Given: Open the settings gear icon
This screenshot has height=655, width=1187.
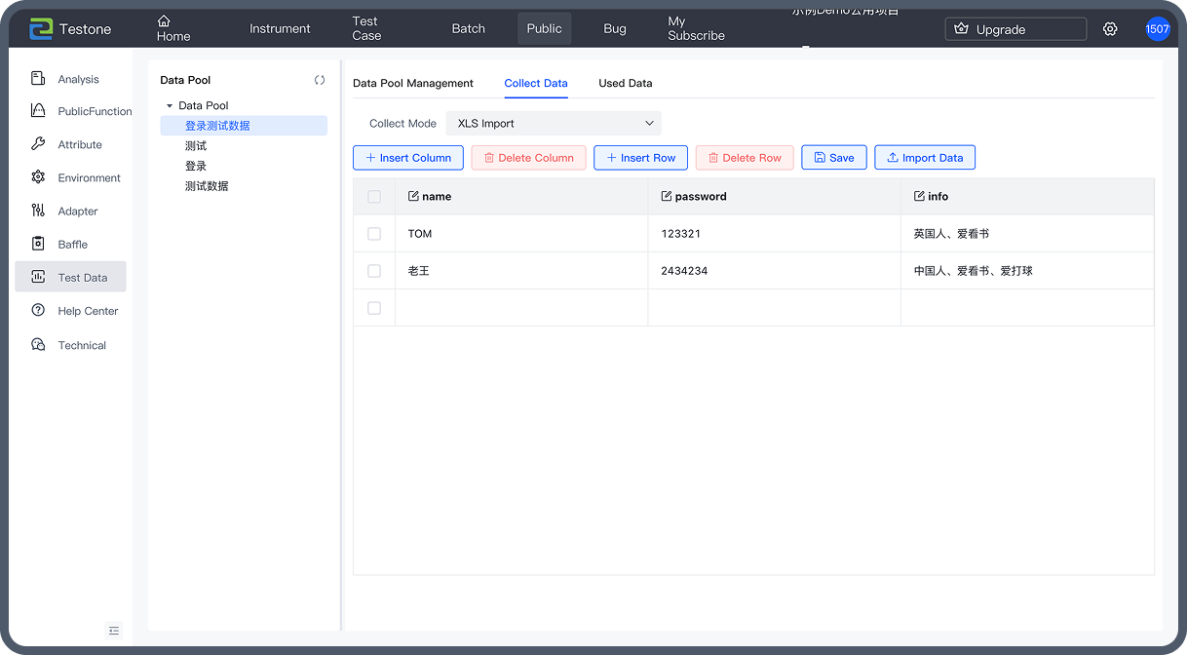Looking at the screenshot, I should pyautogui.click(x=1110, y=29).
